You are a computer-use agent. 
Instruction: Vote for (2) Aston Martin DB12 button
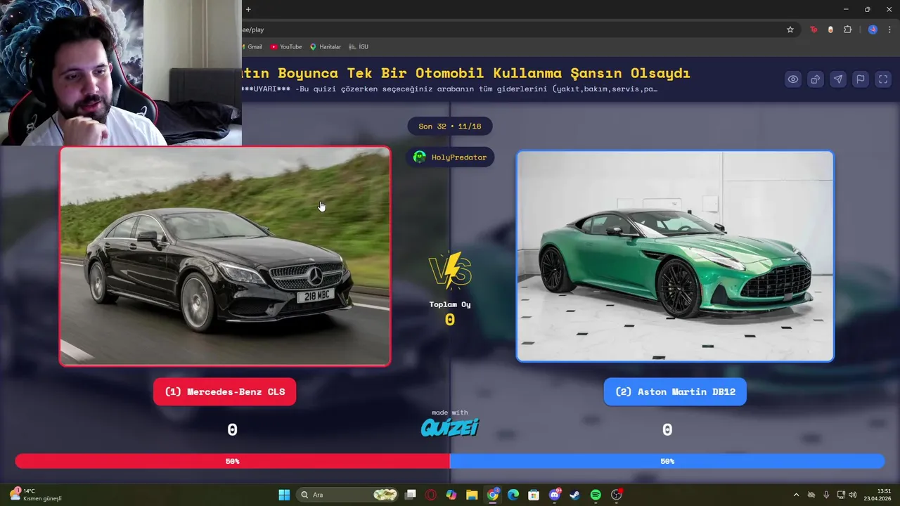pyautogui.click(x=675, y=391)
